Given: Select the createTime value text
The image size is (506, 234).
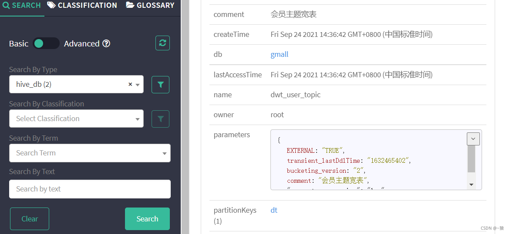Looking at the screenshot, I should click(351, 34).
